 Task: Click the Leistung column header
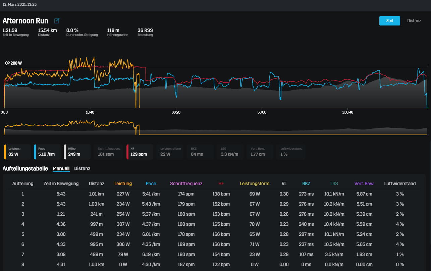pos(123,183)
